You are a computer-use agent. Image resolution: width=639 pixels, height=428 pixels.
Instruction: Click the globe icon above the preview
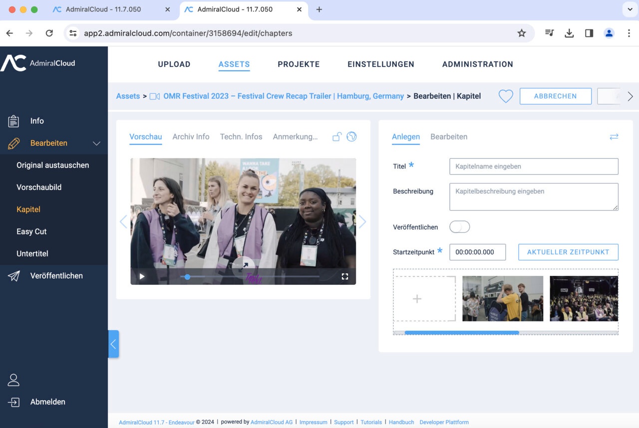pos(351,136)
